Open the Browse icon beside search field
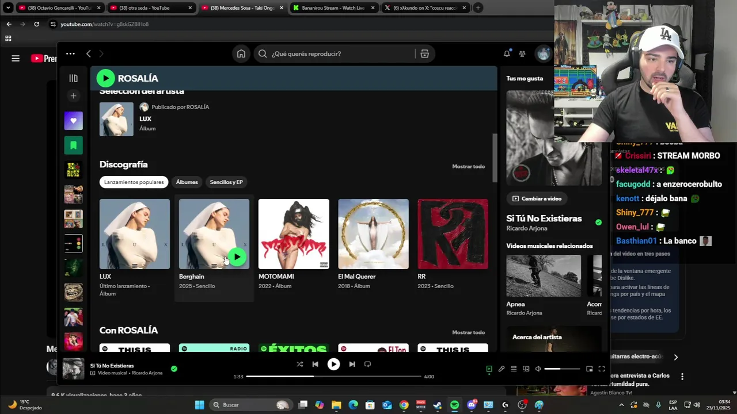 click(x=424, y=53)
